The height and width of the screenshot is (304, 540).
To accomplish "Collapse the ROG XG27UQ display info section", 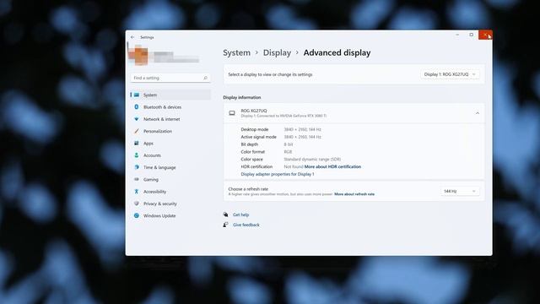I will click(x=478, y=113).
